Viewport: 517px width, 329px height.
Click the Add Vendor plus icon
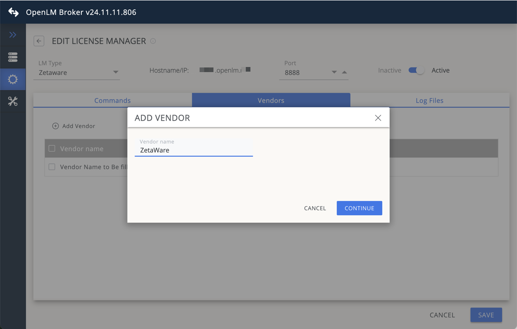point(55,125)
